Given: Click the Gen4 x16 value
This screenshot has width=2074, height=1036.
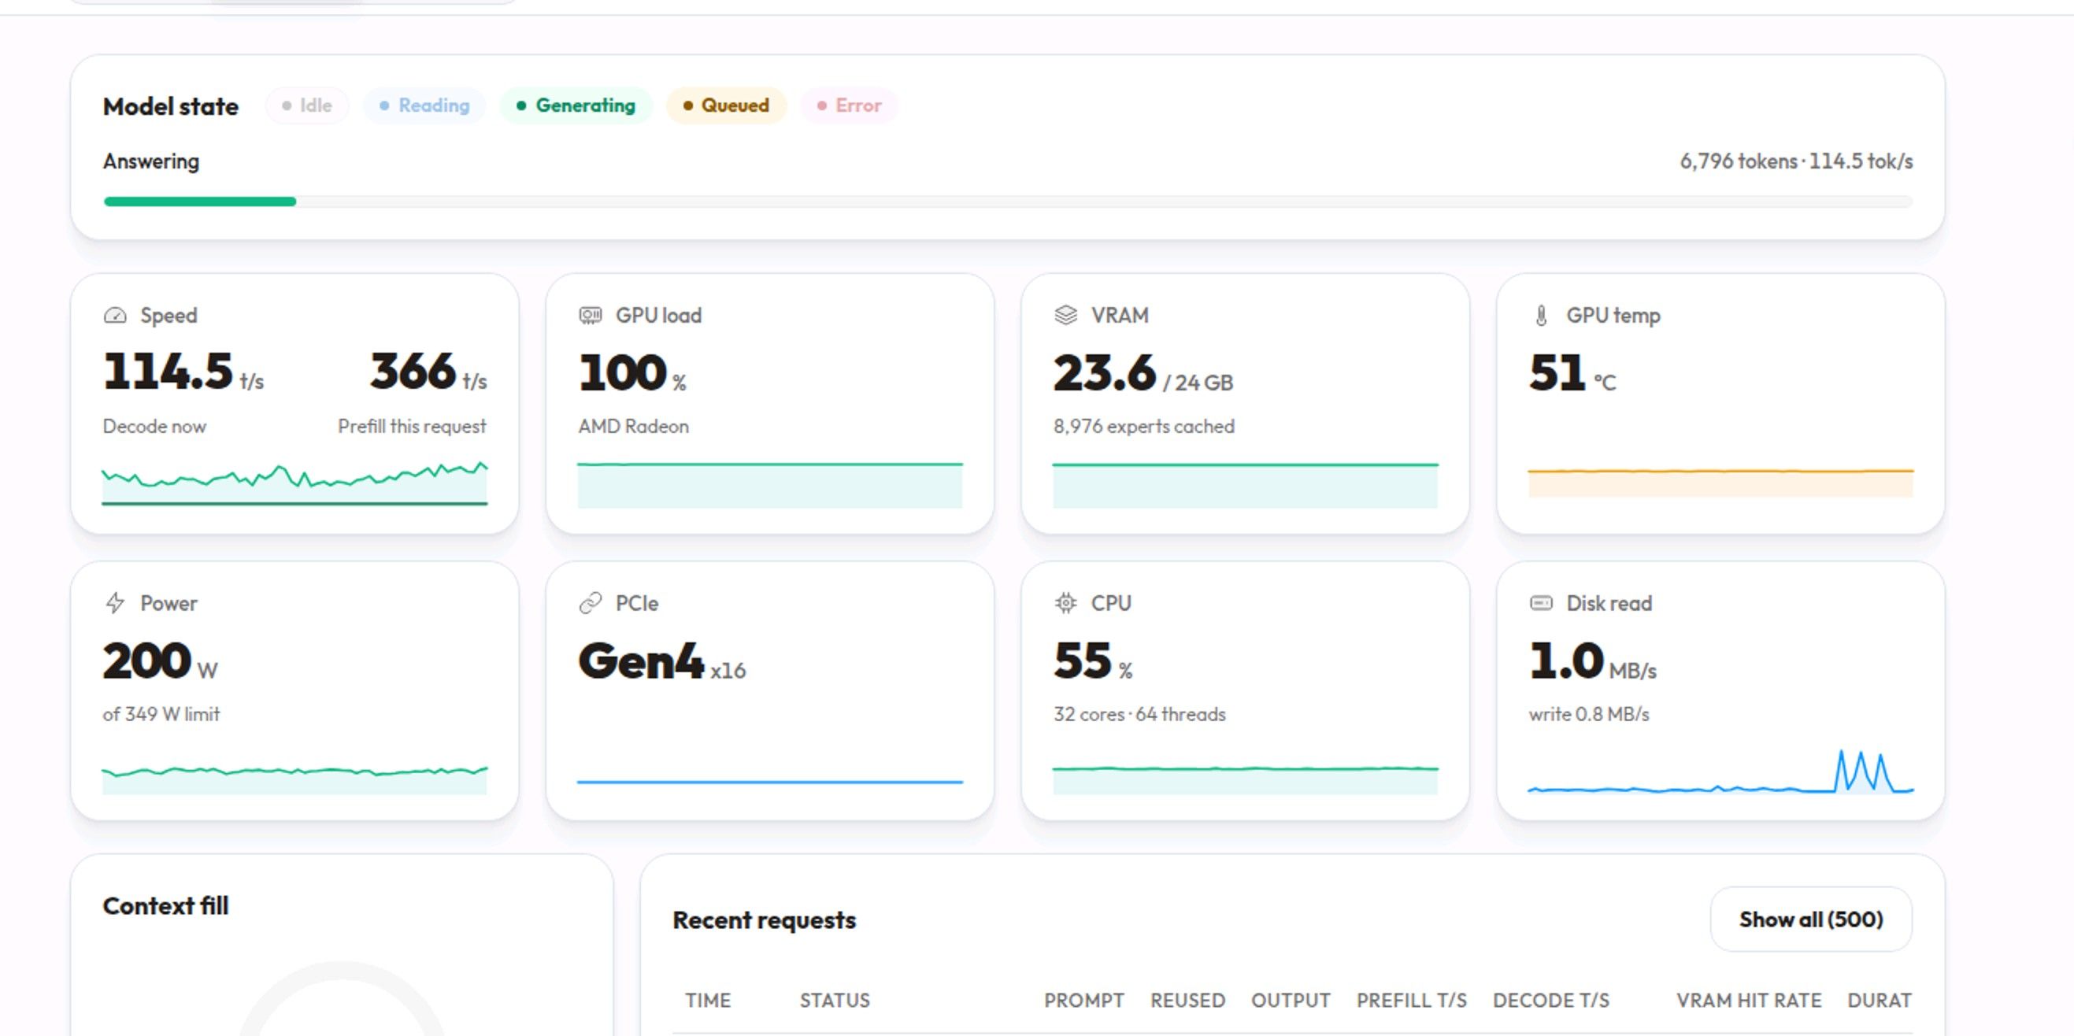Looking at the screenshot, I should point(662,662).
